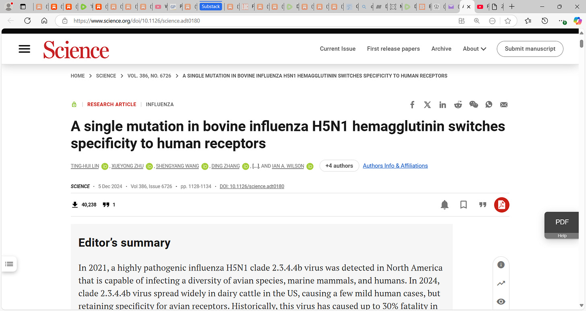Open the DOI: 10.1126/science.adt0180 link

[252, 186]
